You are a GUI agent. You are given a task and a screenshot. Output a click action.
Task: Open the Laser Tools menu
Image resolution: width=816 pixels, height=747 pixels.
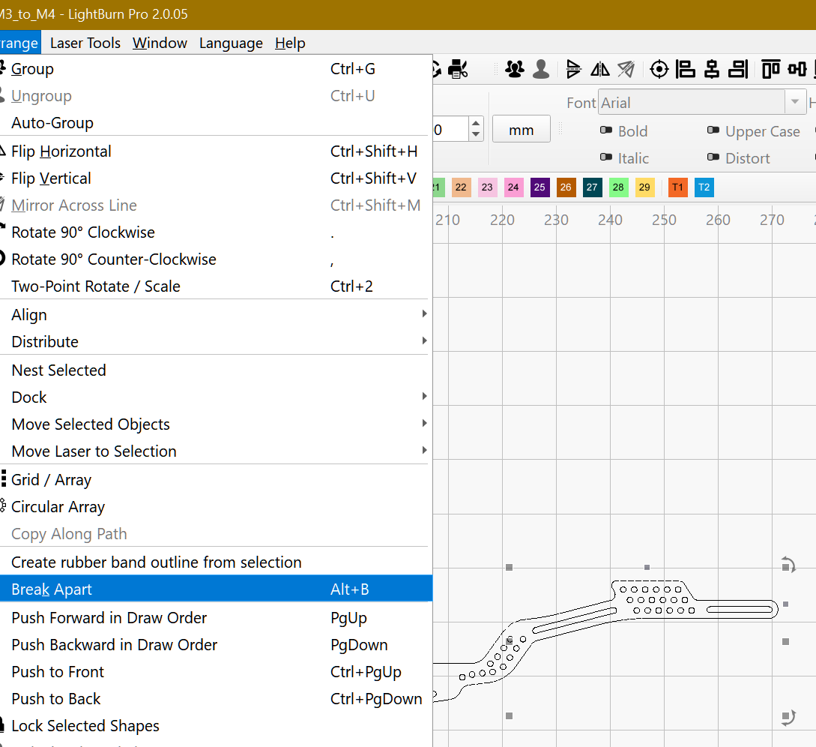pyautogui.click(x=85, y=43)
